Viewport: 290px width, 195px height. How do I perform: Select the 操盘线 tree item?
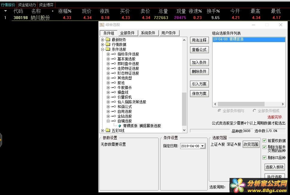[x=123, y=92]
